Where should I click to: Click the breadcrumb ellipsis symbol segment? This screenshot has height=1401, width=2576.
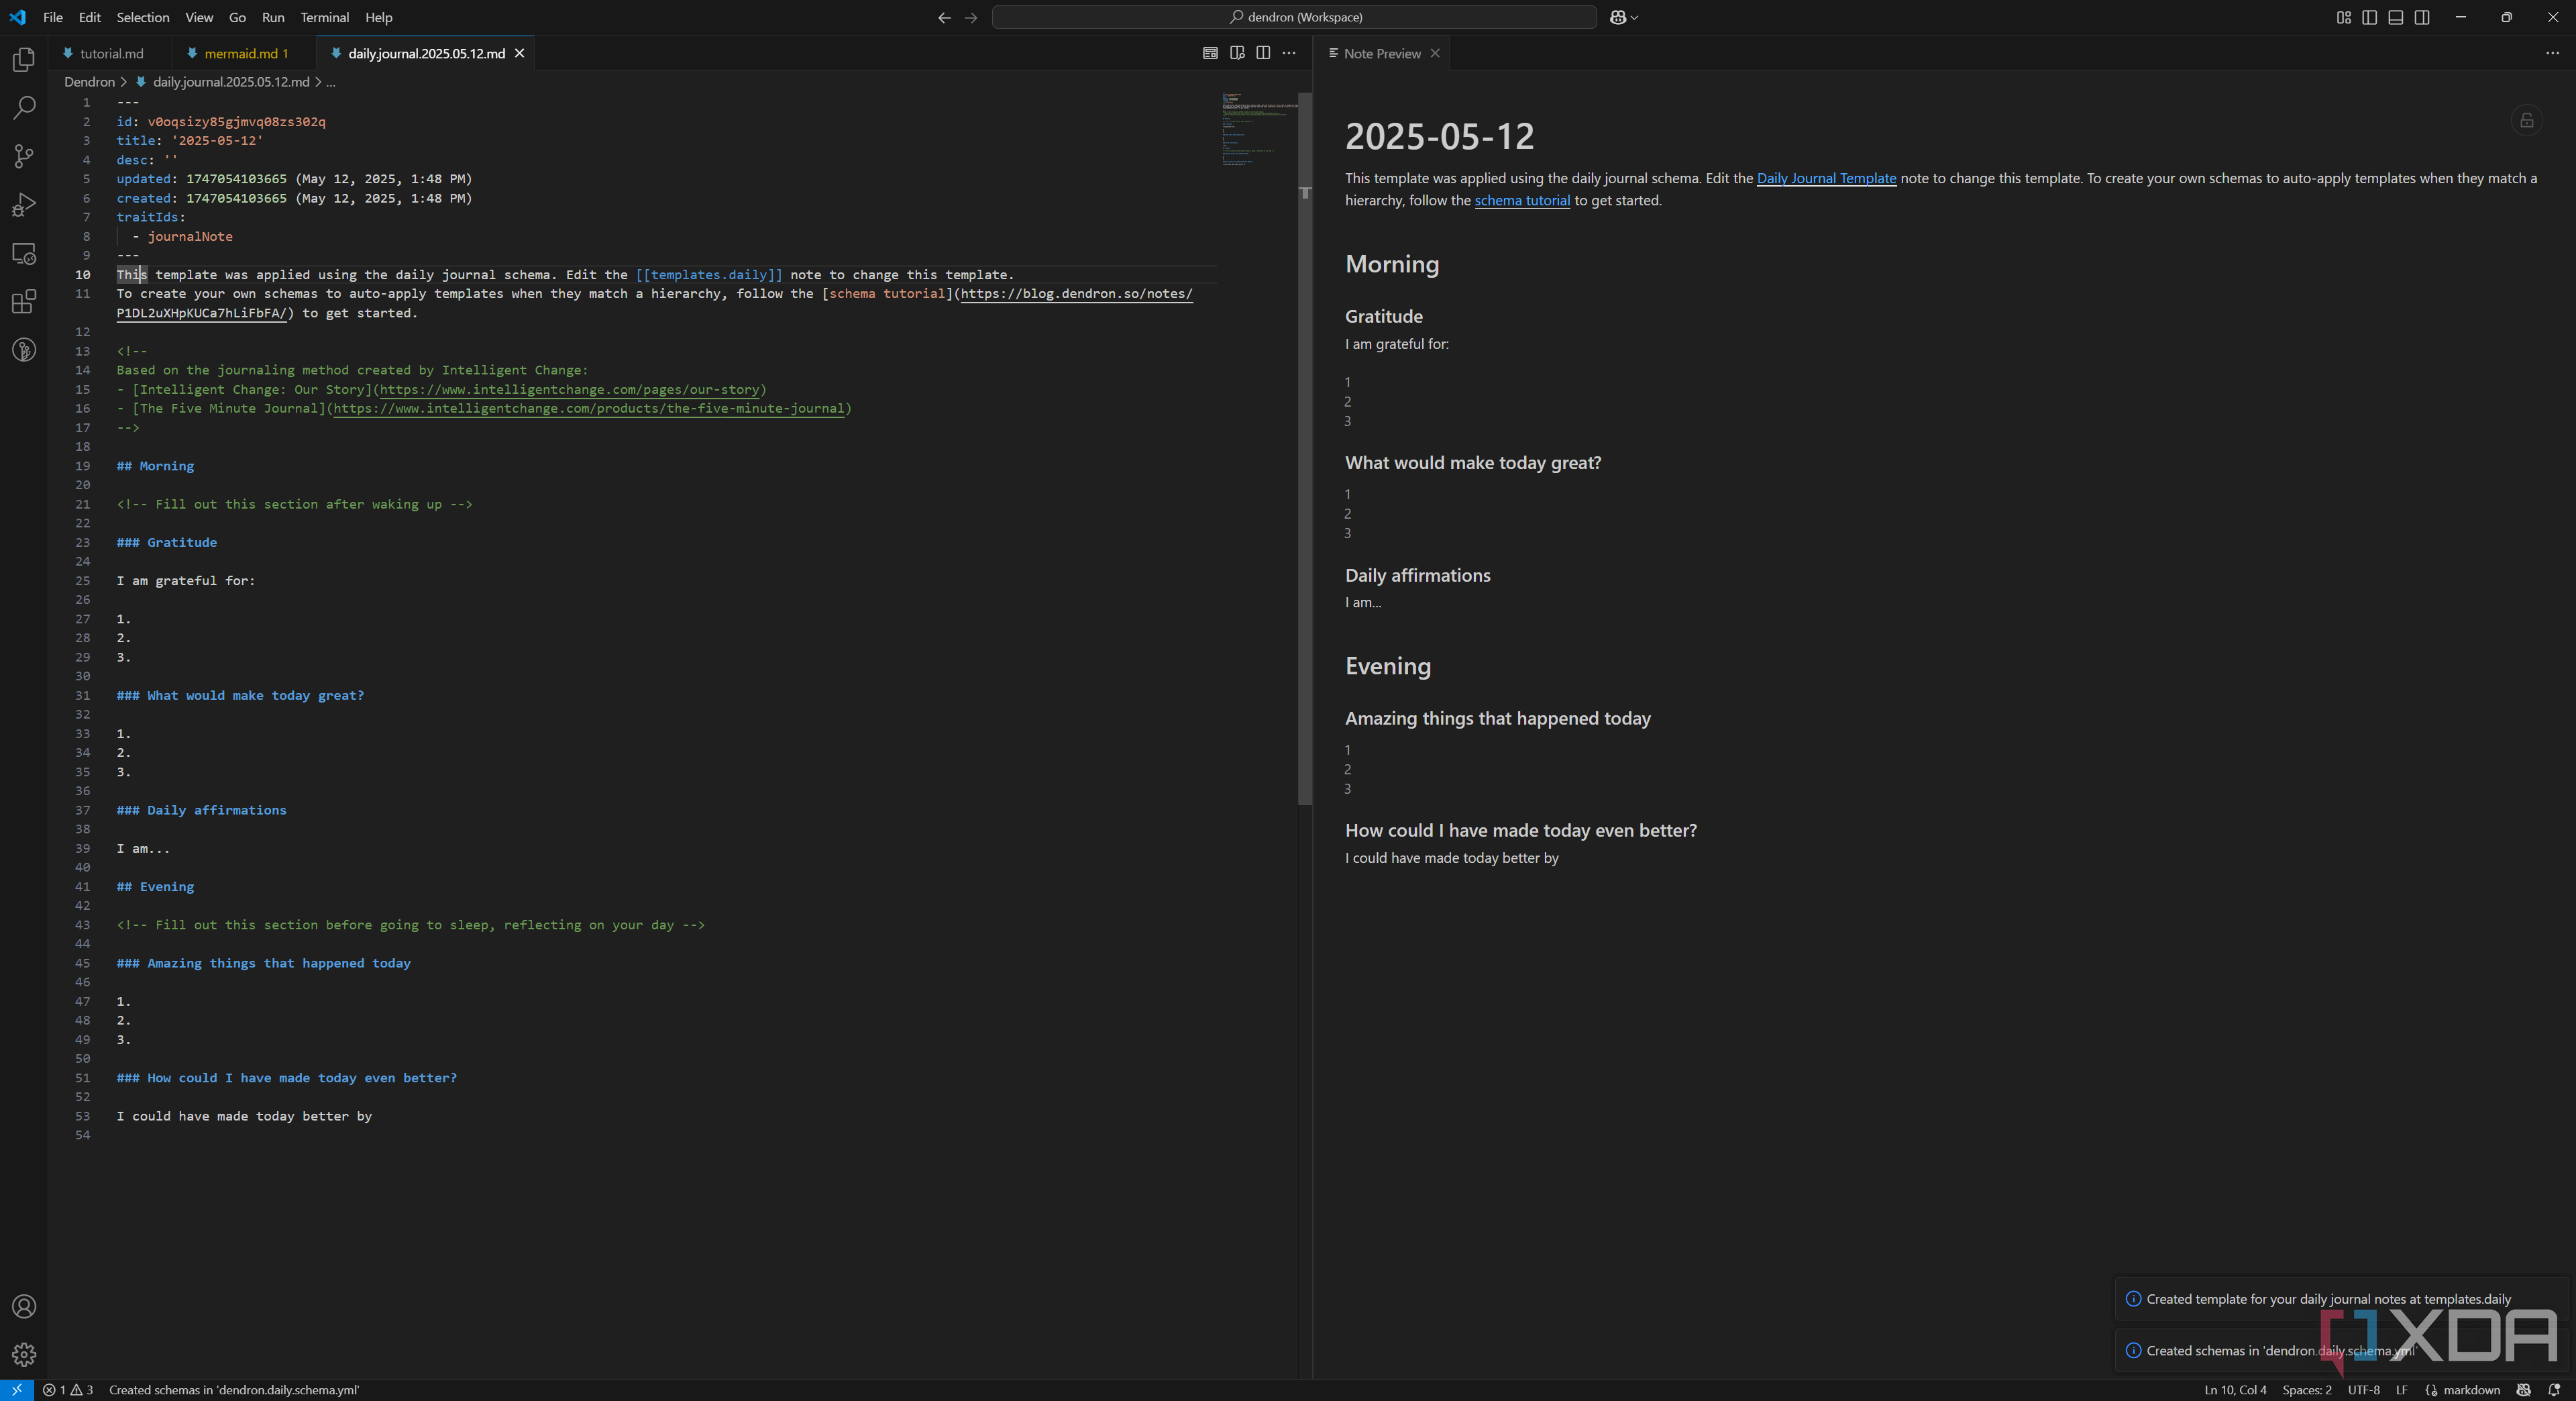pos(331,82)
